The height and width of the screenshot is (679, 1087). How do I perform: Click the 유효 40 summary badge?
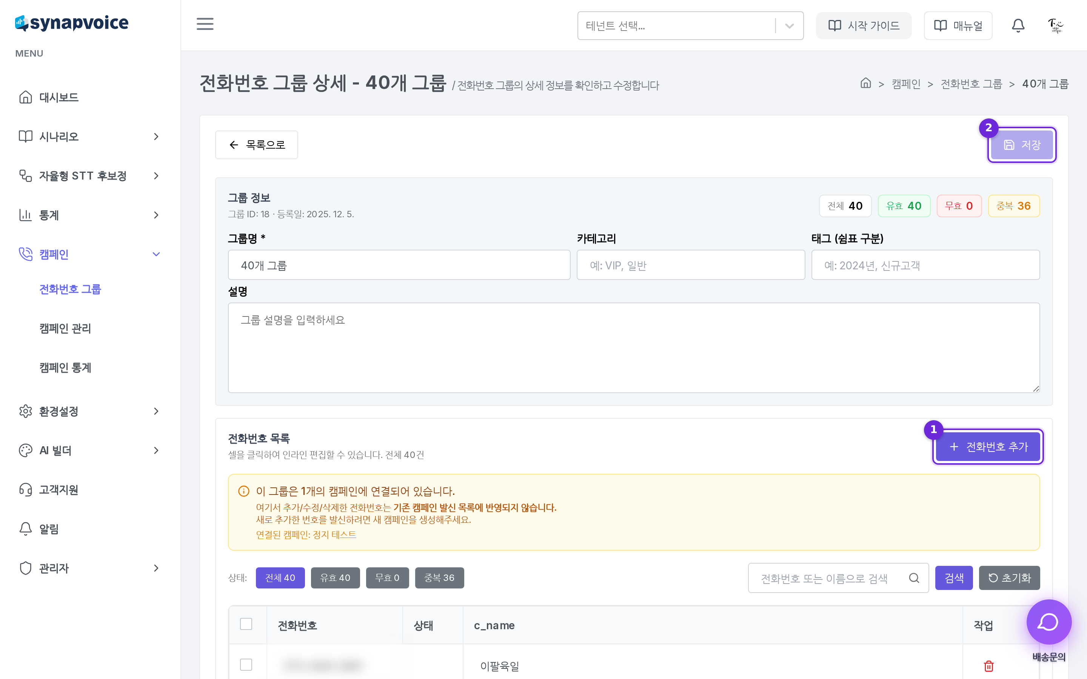pyautogui.click(x=904, y=206)
